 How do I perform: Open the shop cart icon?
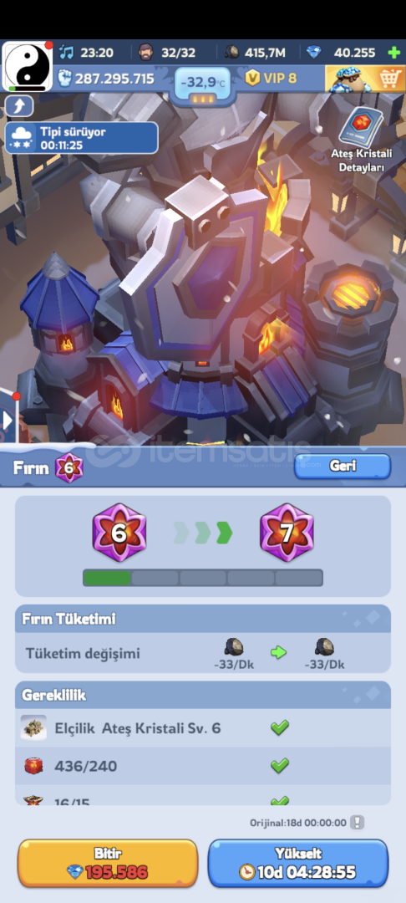point(389,79)
